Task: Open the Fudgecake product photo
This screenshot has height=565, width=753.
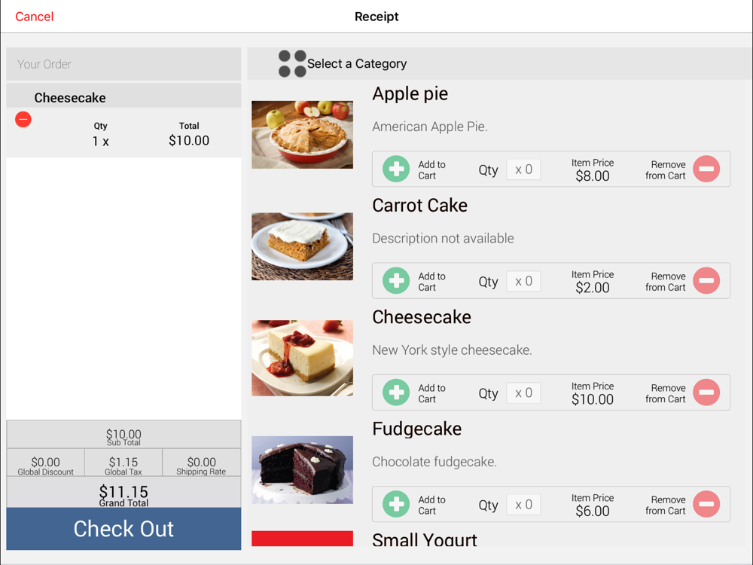Action: [x=302, y=470]
